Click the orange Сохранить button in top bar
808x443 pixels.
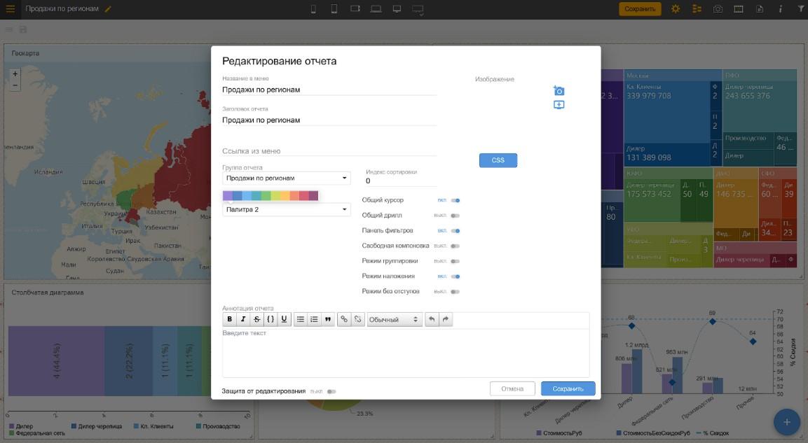coord(640,8)
